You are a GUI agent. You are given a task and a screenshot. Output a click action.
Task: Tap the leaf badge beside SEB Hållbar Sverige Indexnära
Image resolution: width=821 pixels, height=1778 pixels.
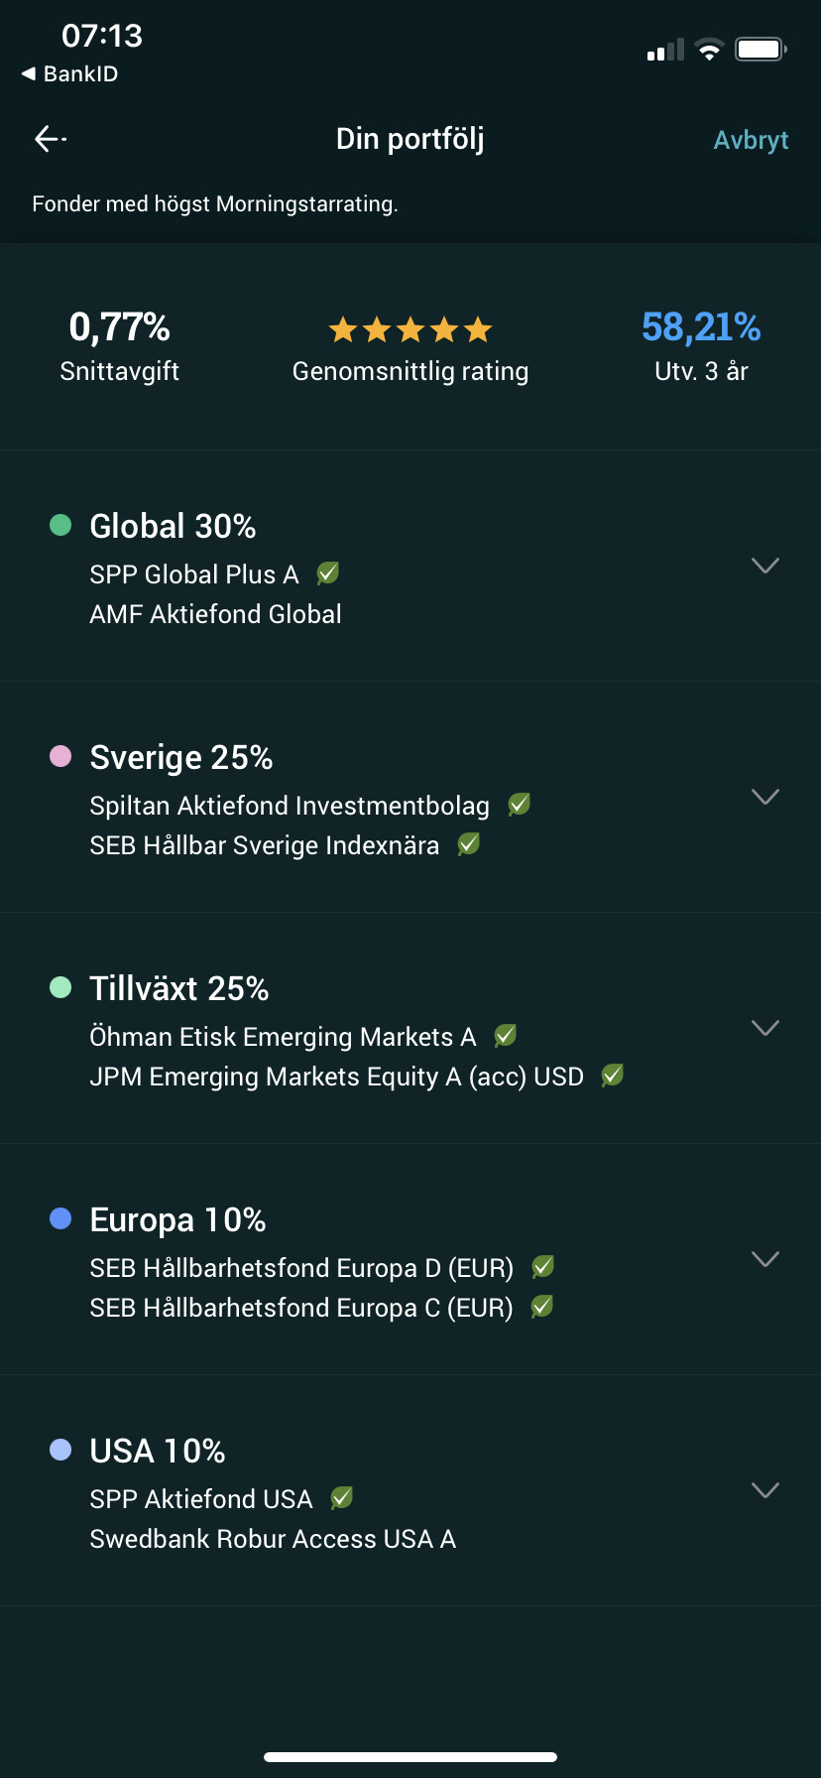[468, 844]
